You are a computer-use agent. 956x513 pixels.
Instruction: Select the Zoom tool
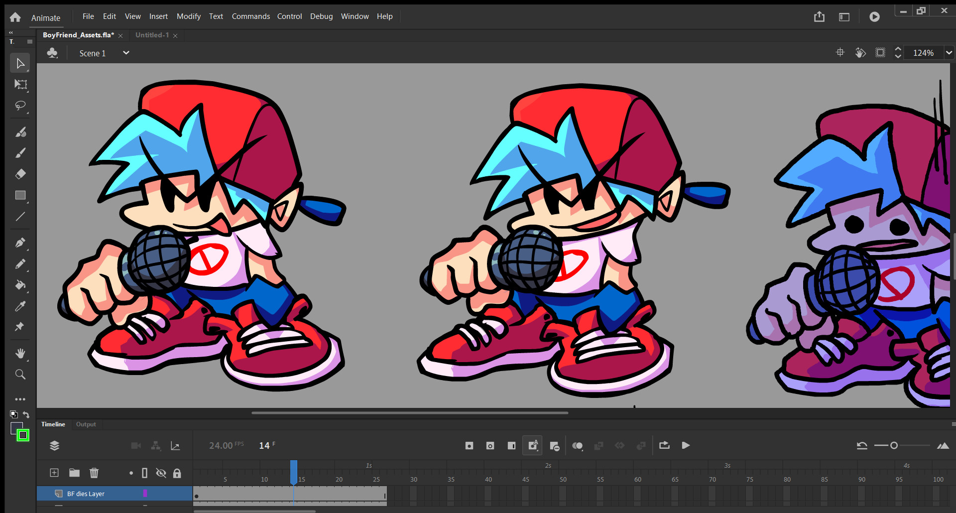(20, 374)
